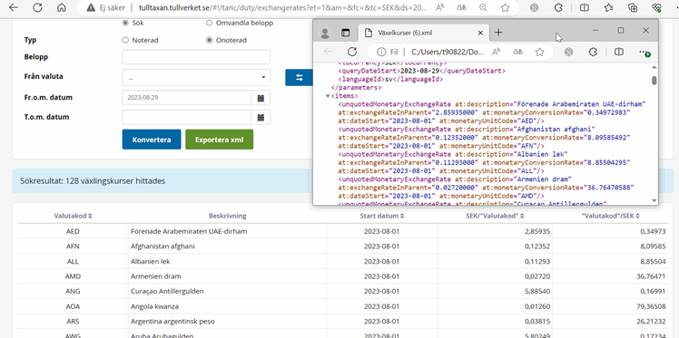Open the Från valuta dropdown
Screen dimensions: 679x338
196,77
